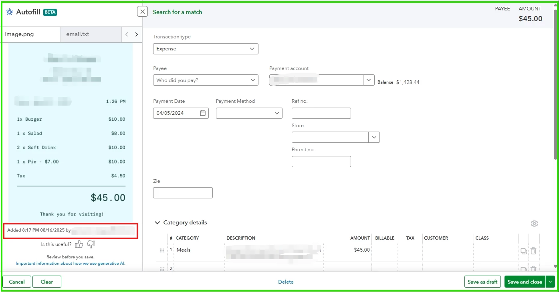Screen dimensions: 559x292
Task: Click the thumbs down feedback icon
Action: [x=91, y=244]
